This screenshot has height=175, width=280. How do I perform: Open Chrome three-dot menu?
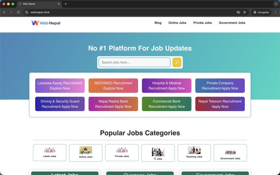tap(276, 12)
